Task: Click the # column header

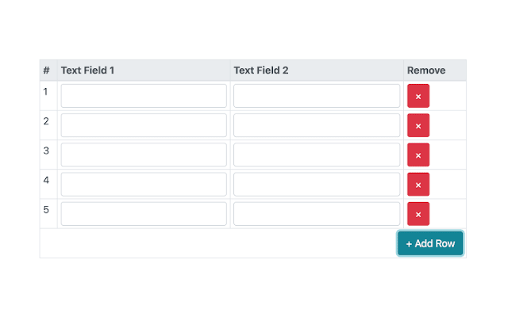Action: coord(47,71)
